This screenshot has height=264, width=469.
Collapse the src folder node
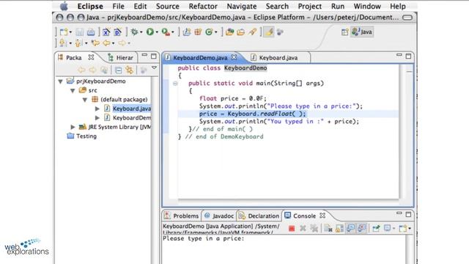pos(73,90)
